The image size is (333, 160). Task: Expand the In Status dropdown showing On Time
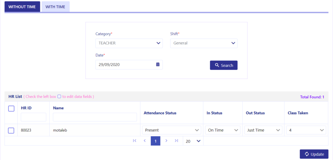222,130
